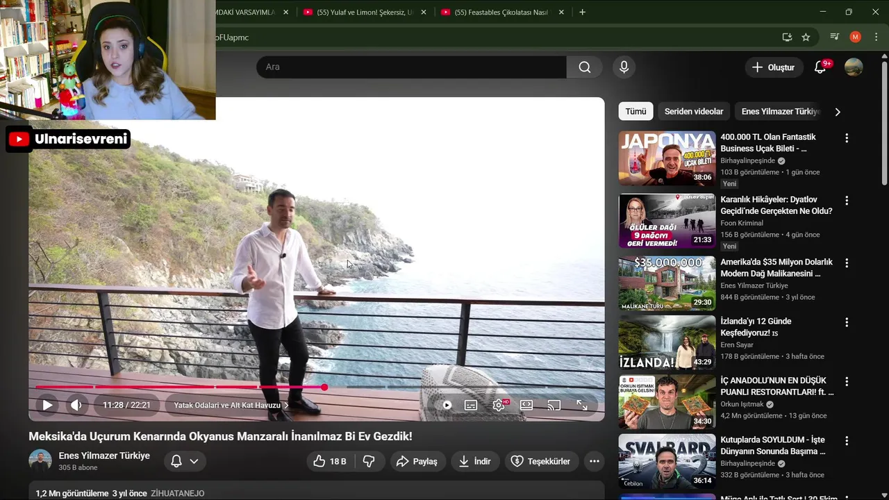
Task: Toggle the autoplay switch in player
Action: click(447, 405)
